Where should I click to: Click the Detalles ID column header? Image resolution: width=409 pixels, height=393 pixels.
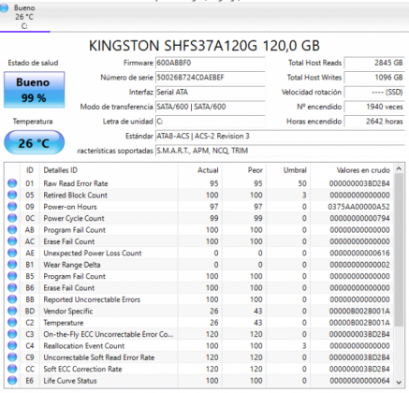tap(109, 170)
